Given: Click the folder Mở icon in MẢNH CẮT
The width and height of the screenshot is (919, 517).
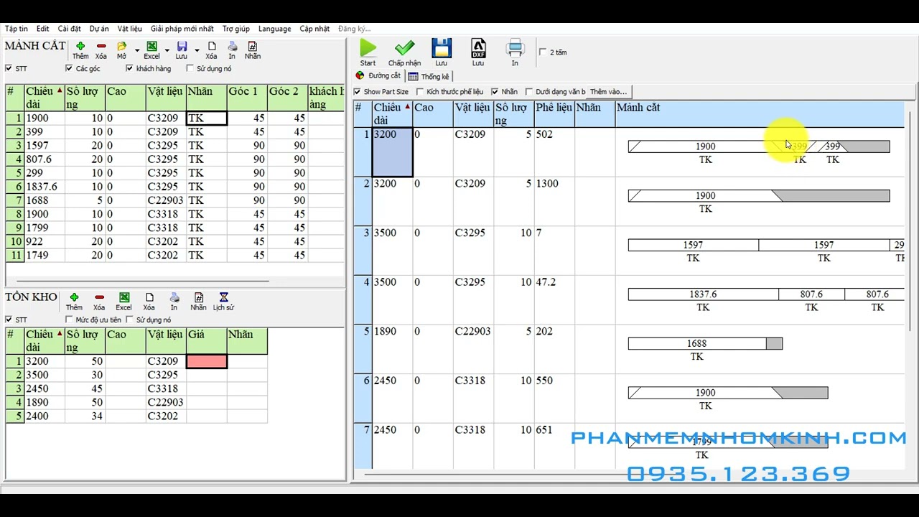Looking at the screenshot, I should click(121, 46).
